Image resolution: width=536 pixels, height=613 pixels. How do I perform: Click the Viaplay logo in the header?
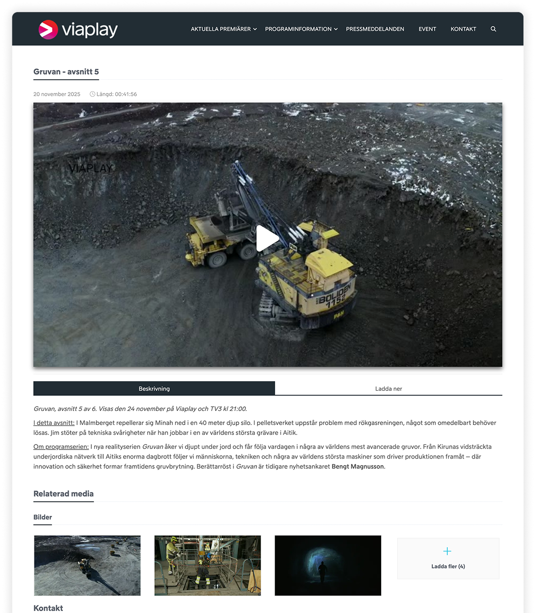pos(78,29)
